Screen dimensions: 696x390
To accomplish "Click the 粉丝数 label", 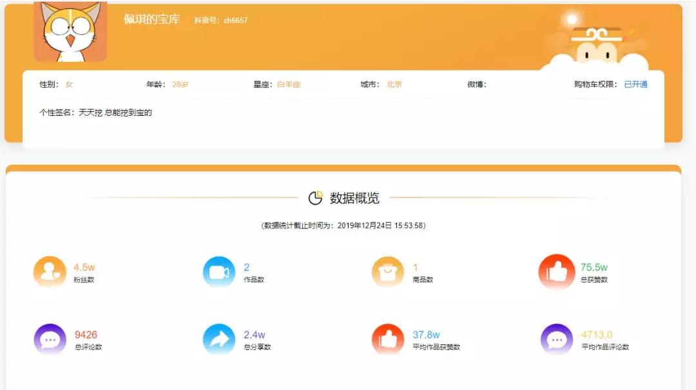I will 84,280.
